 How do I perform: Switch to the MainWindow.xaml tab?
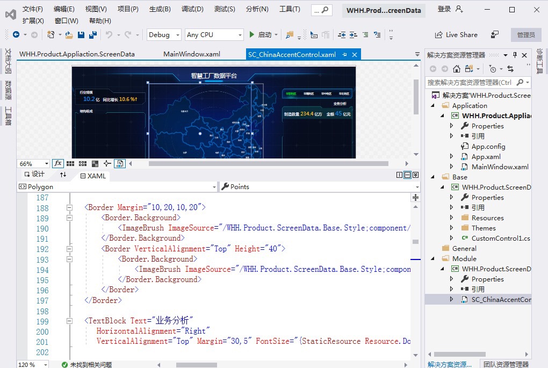(192, 54)
